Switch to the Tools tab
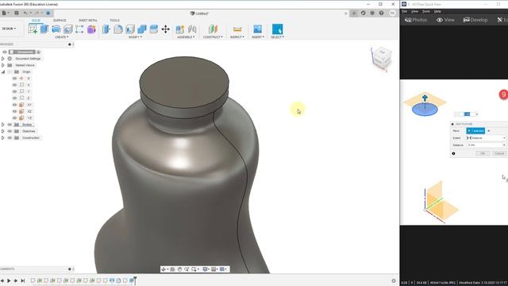 tap(114, 20)
